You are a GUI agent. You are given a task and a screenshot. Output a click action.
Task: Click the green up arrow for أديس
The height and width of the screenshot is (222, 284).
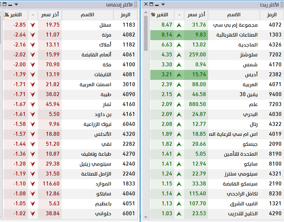(x=179, y=75)
